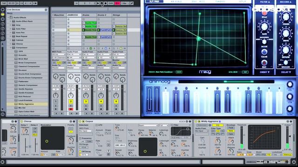298x167 pixels.
Task: Toggle the OVR overdub button
Action: [111, 3]
